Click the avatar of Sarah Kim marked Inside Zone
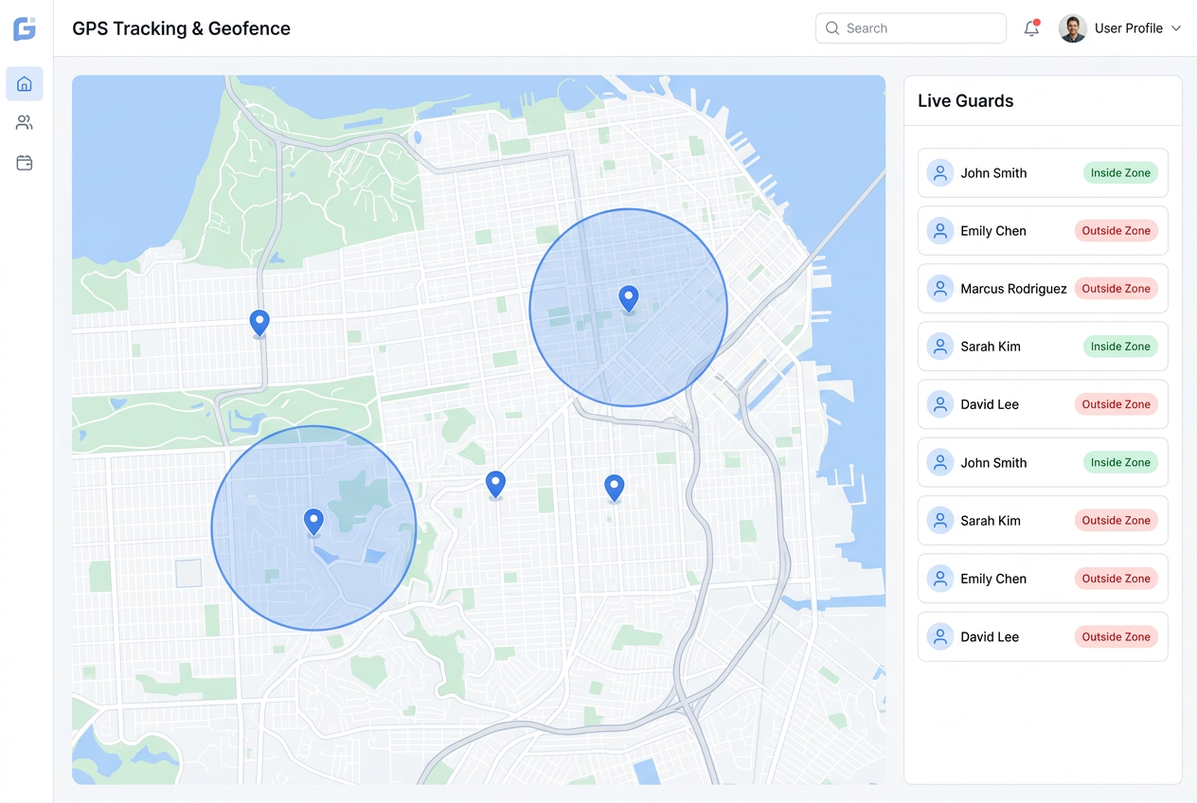The height and width of the screenshot is (803, 1197). point(940,347)
